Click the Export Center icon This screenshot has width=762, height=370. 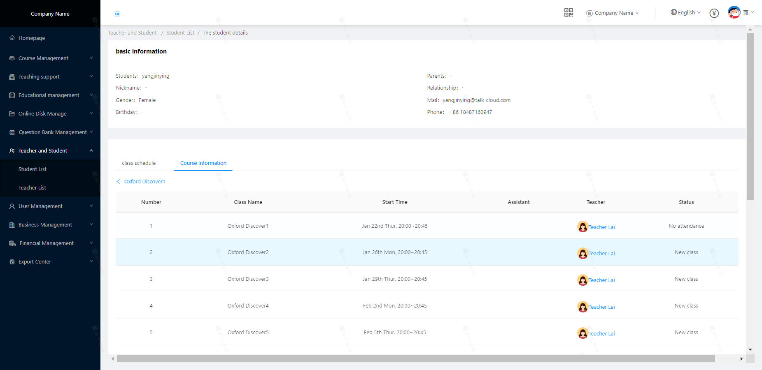pyautogui.click(x=12, y=262)
